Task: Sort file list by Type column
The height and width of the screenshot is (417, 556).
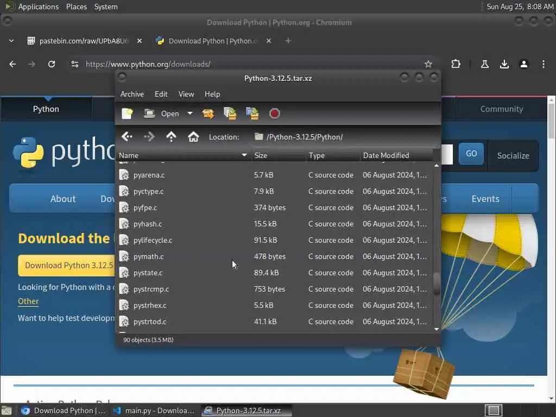Action: pyautogui.click(x=333, y=155)
